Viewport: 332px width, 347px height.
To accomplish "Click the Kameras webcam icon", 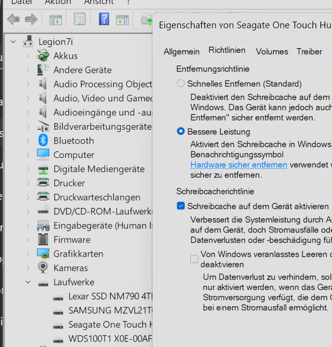I will point(43,268).
